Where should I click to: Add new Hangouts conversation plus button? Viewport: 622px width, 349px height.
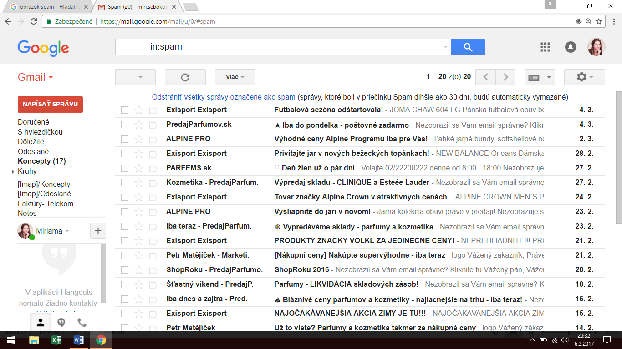pos(98,231)
